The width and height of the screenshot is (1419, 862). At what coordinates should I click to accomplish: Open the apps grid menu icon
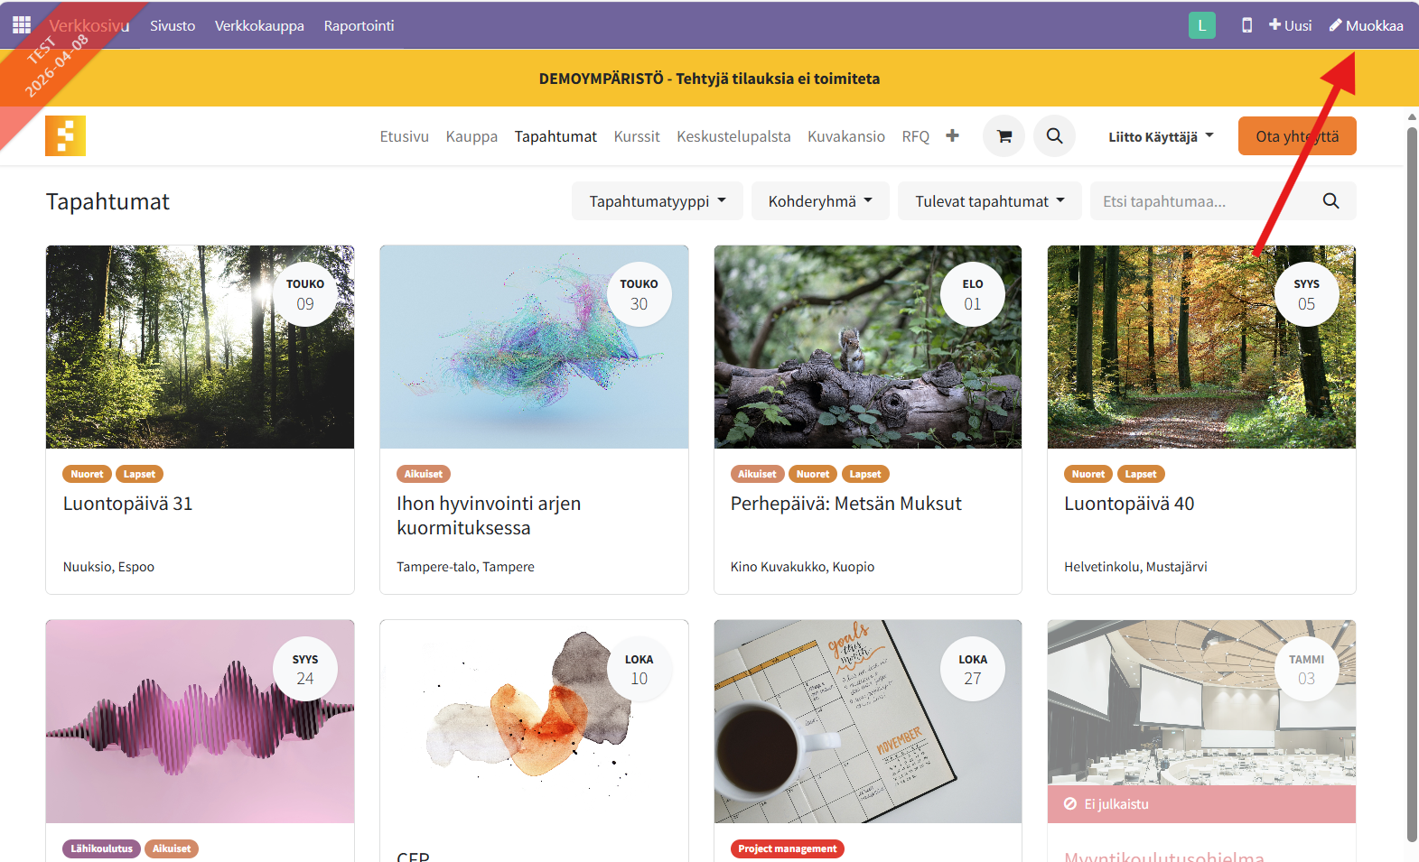(22, 25)
